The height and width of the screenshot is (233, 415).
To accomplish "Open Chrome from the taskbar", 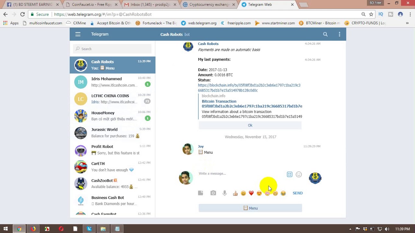I will 19,229.
